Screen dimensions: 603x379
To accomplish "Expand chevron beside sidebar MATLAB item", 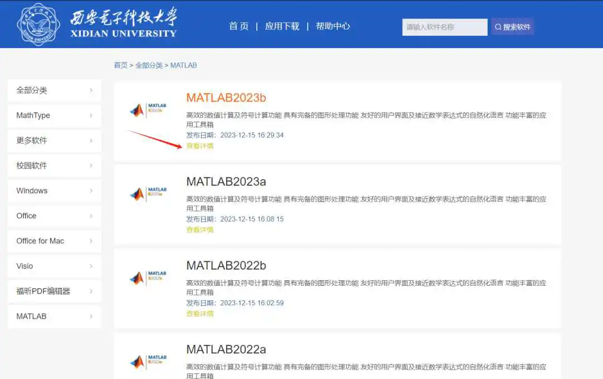I will (91, 316).
